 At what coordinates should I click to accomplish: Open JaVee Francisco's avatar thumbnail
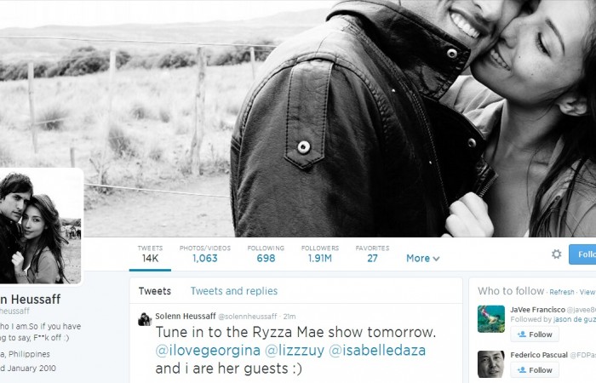point(491,319)
